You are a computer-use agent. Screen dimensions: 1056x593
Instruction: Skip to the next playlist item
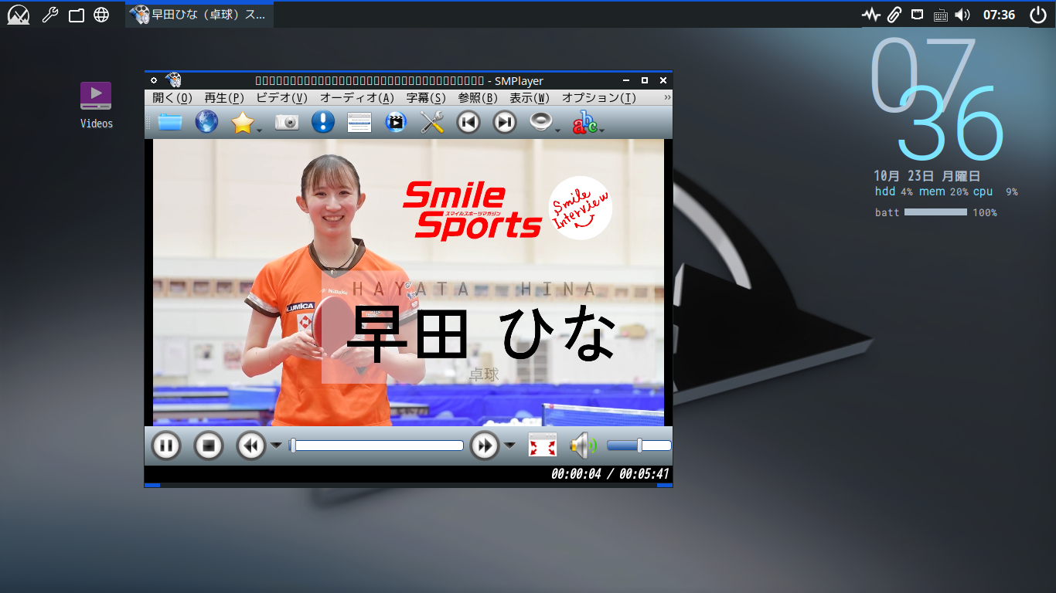(505, 122)
